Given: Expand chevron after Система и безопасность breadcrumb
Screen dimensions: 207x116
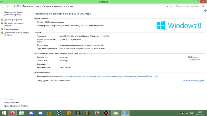Looking at the screenshot, I should [x=65, y=6].
